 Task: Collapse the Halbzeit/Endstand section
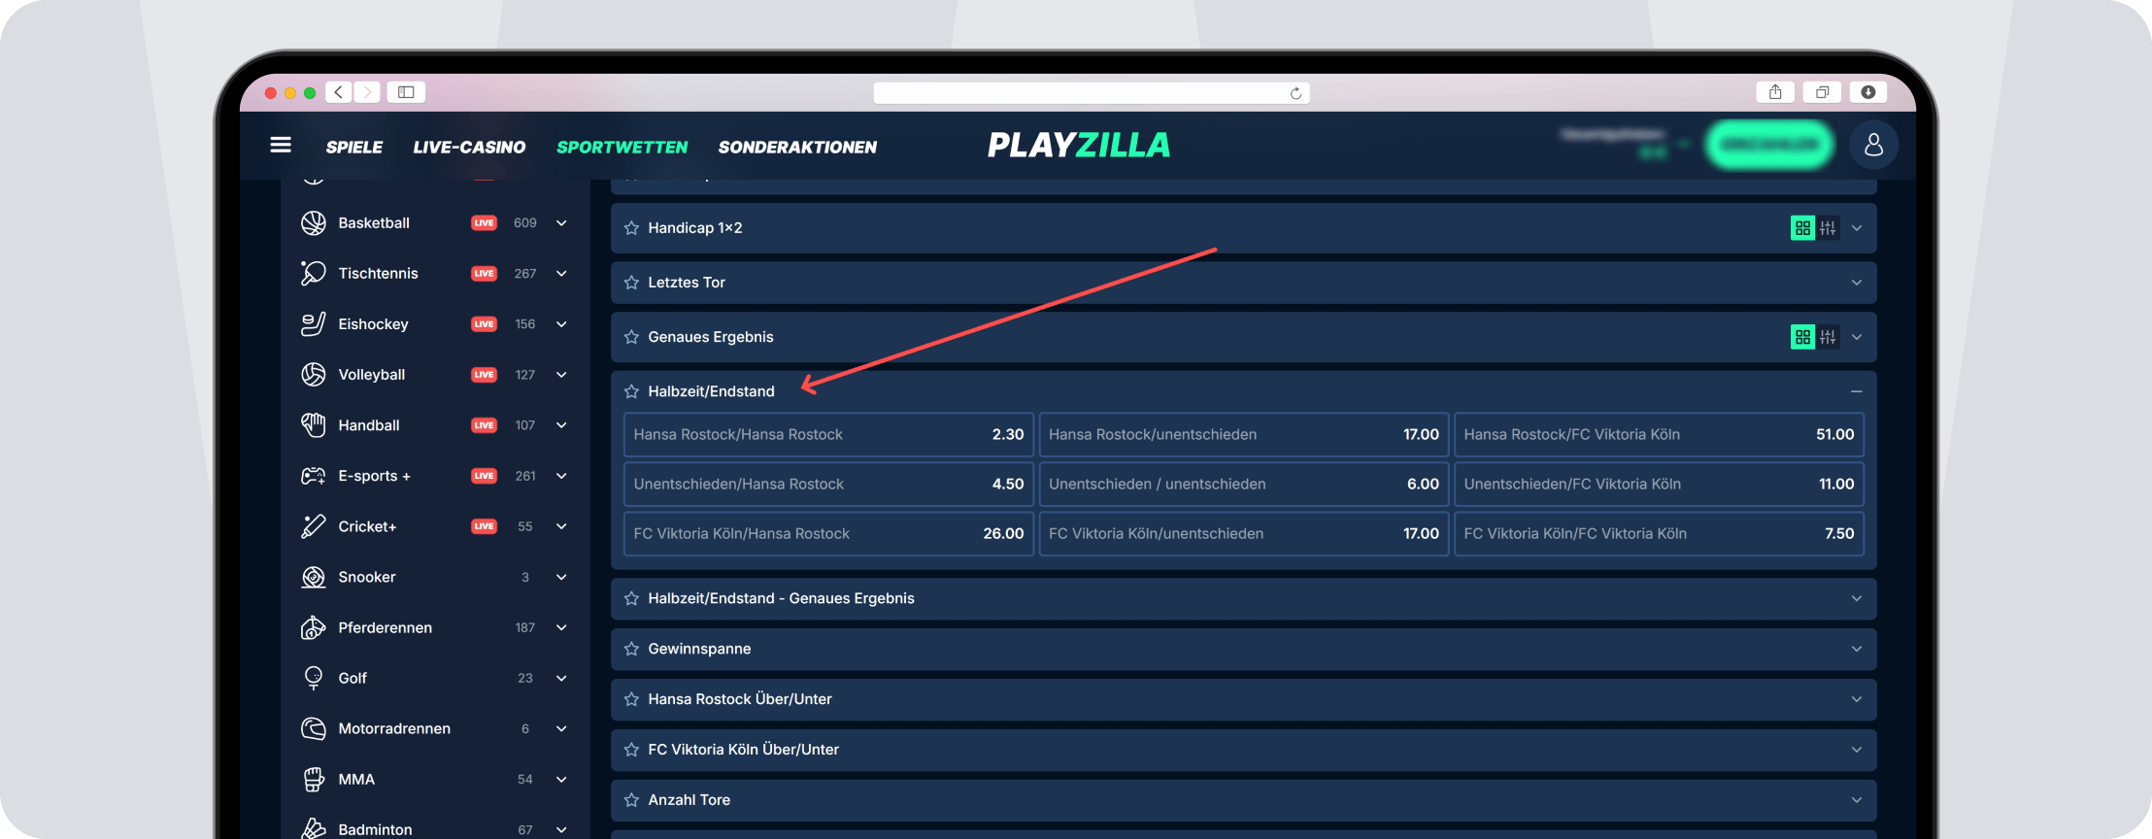point(1856,391)
